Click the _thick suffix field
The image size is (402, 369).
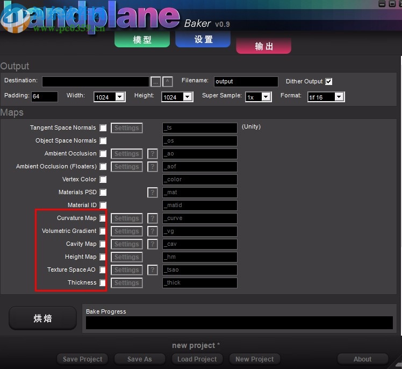(200, 283)
